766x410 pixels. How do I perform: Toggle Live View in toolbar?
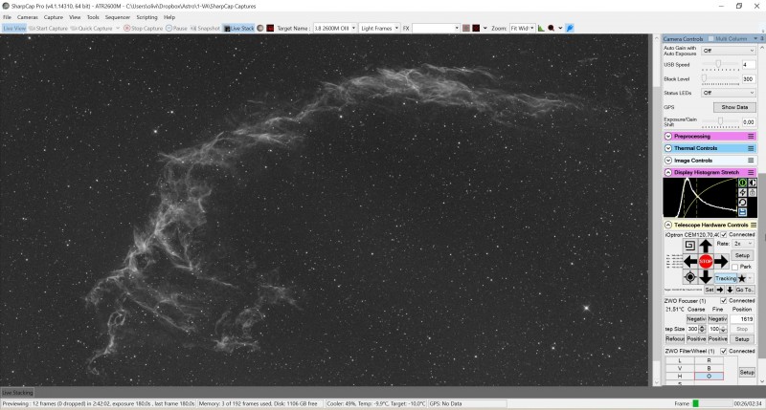[x=14, y=29]
